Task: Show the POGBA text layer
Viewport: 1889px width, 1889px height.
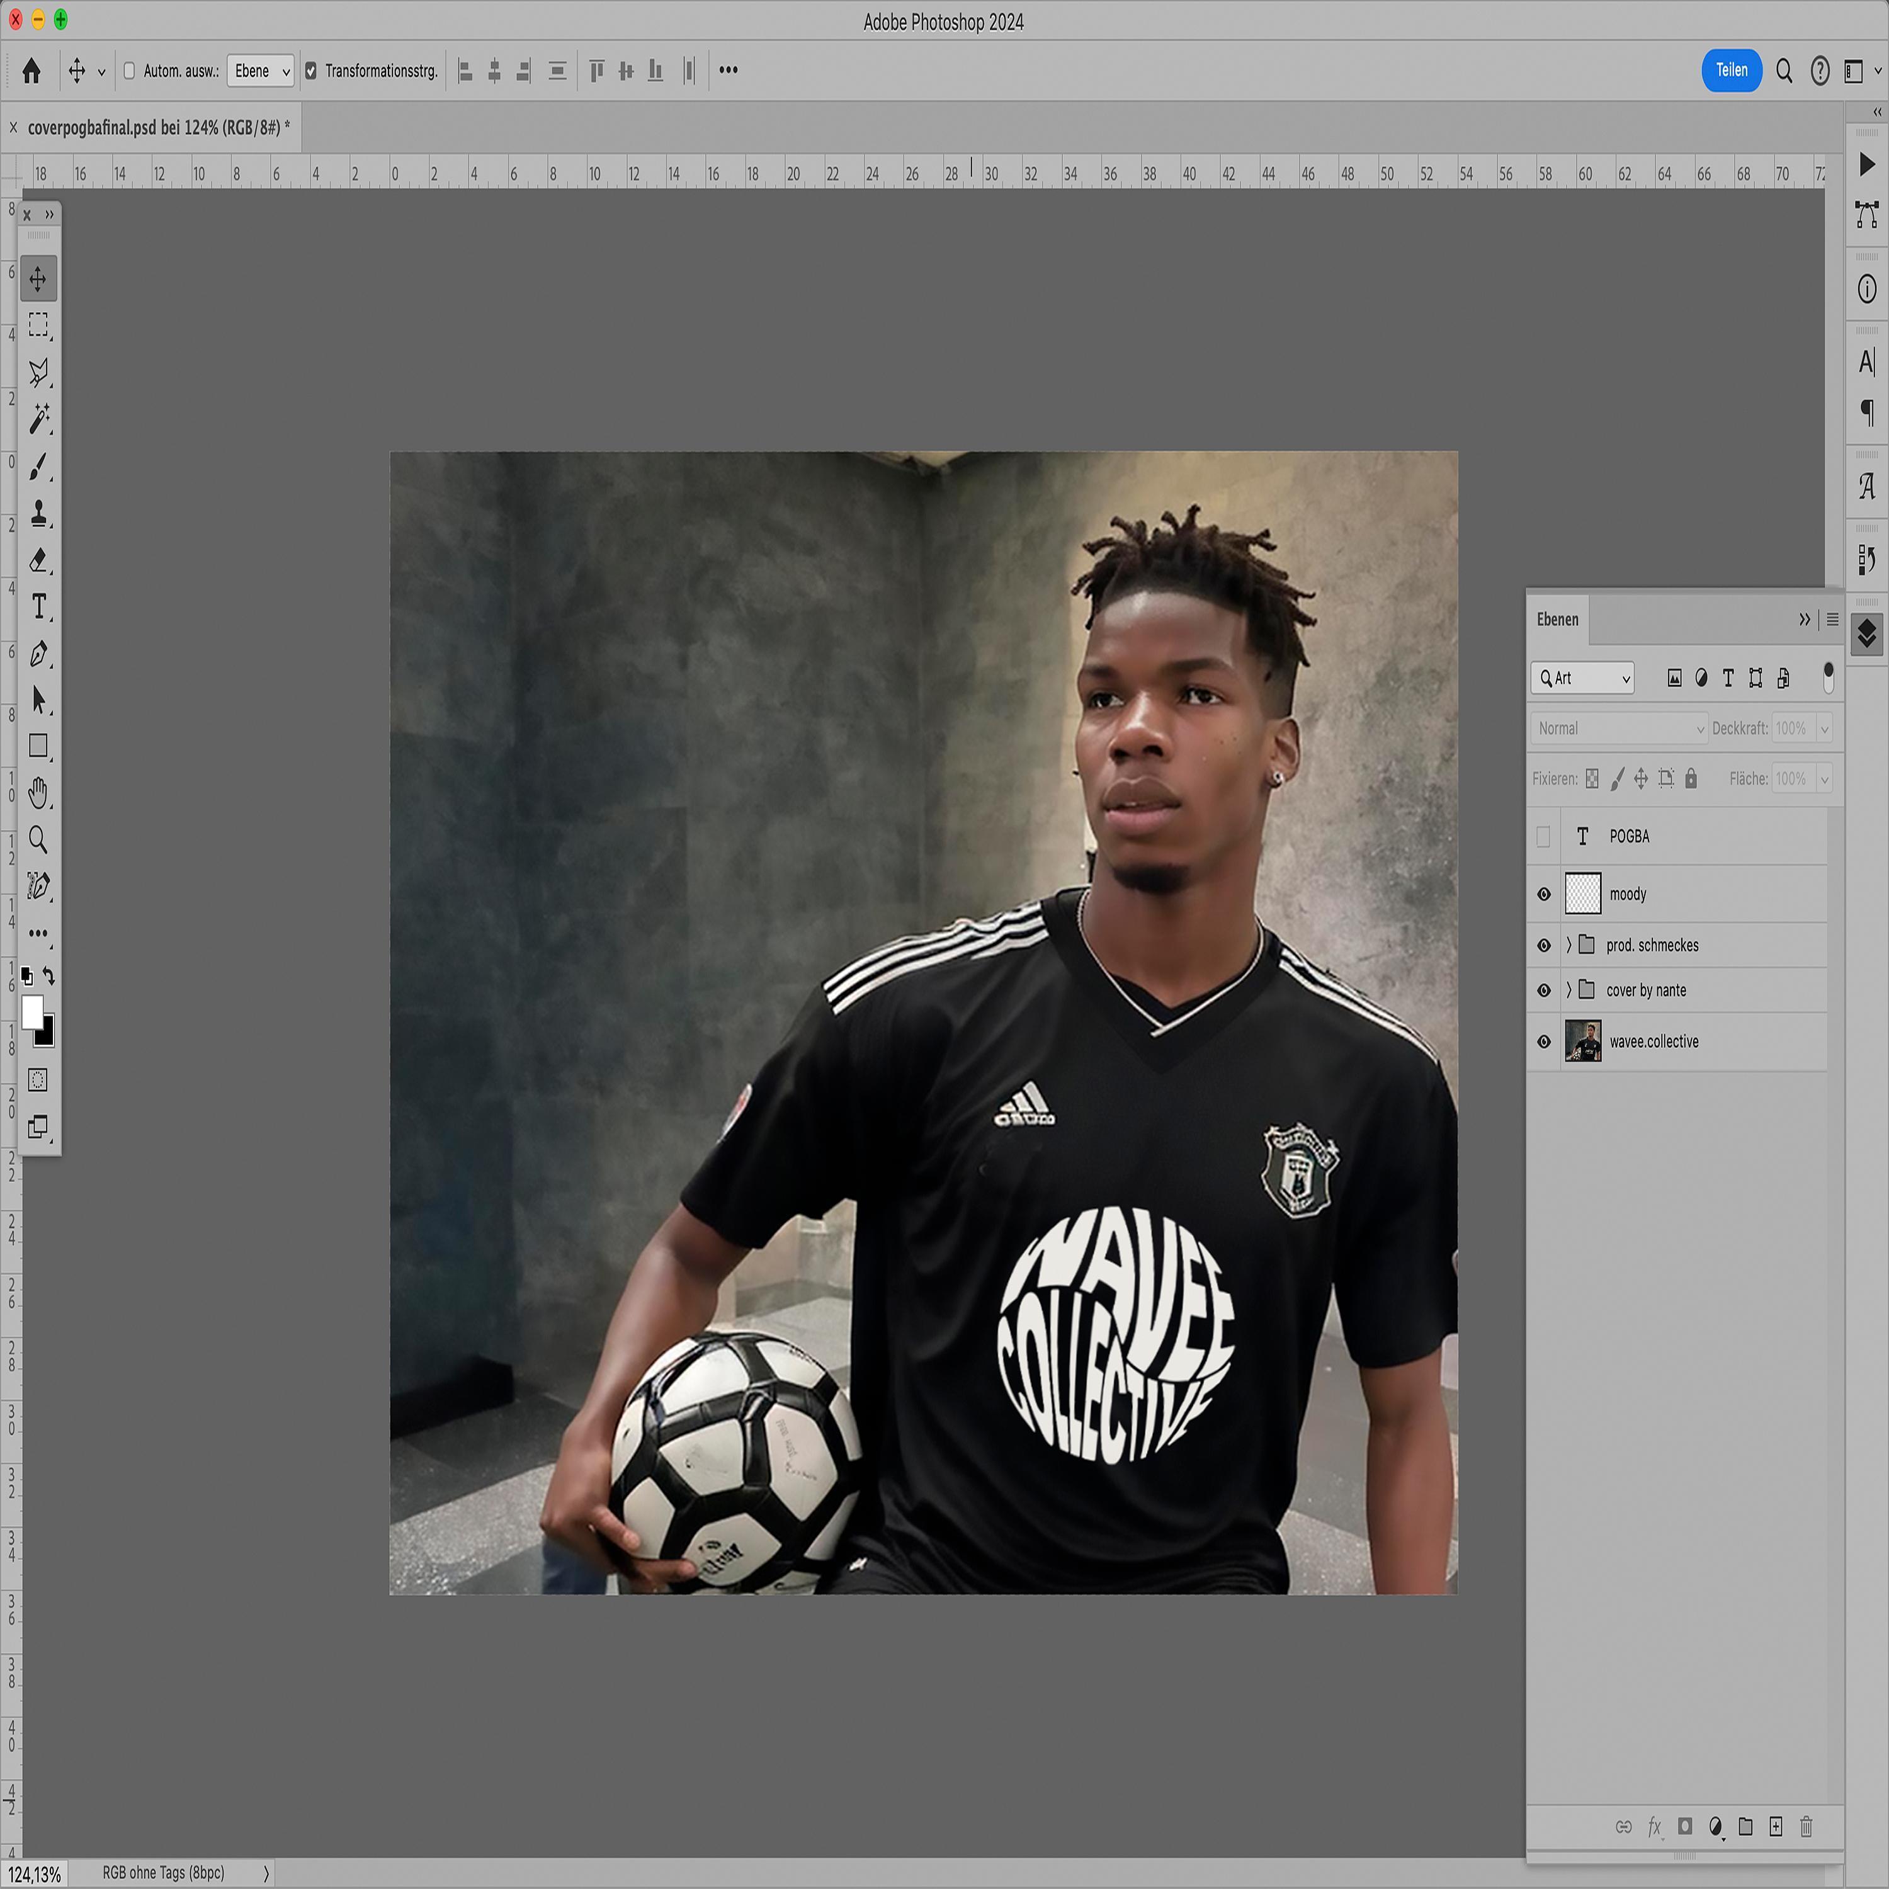Action: pyautogui.click(x=1544, y=837)
